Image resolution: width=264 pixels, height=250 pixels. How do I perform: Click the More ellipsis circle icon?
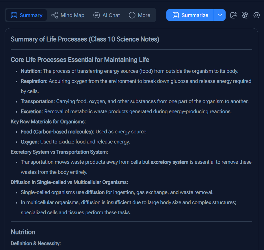[132, 15]
